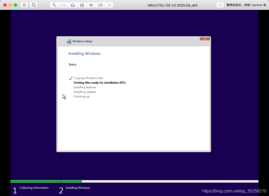The image size is (269, 196).
Task: Click 'Getting files ready for installation (0%)'
Action: click(100, 82)
